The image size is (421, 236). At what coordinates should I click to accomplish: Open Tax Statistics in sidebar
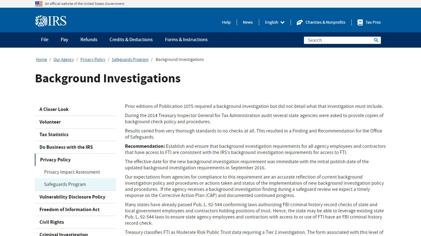75,135
